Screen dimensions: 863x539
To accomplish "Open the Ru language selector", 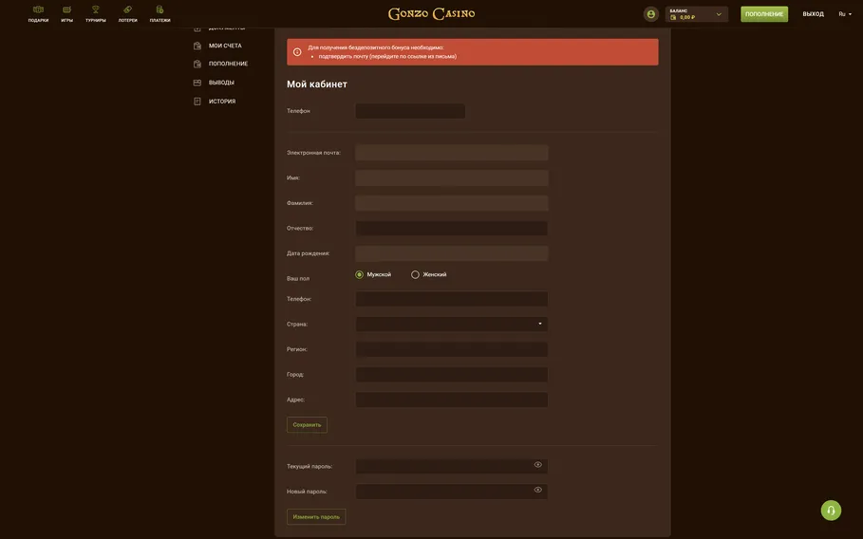I will click(x=845, y=14).
